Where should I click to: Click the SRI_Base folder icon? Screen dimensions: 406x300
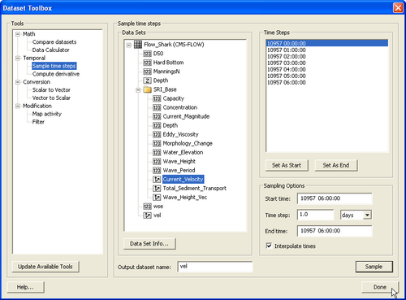pyautogui.click(x=148, y=89)
